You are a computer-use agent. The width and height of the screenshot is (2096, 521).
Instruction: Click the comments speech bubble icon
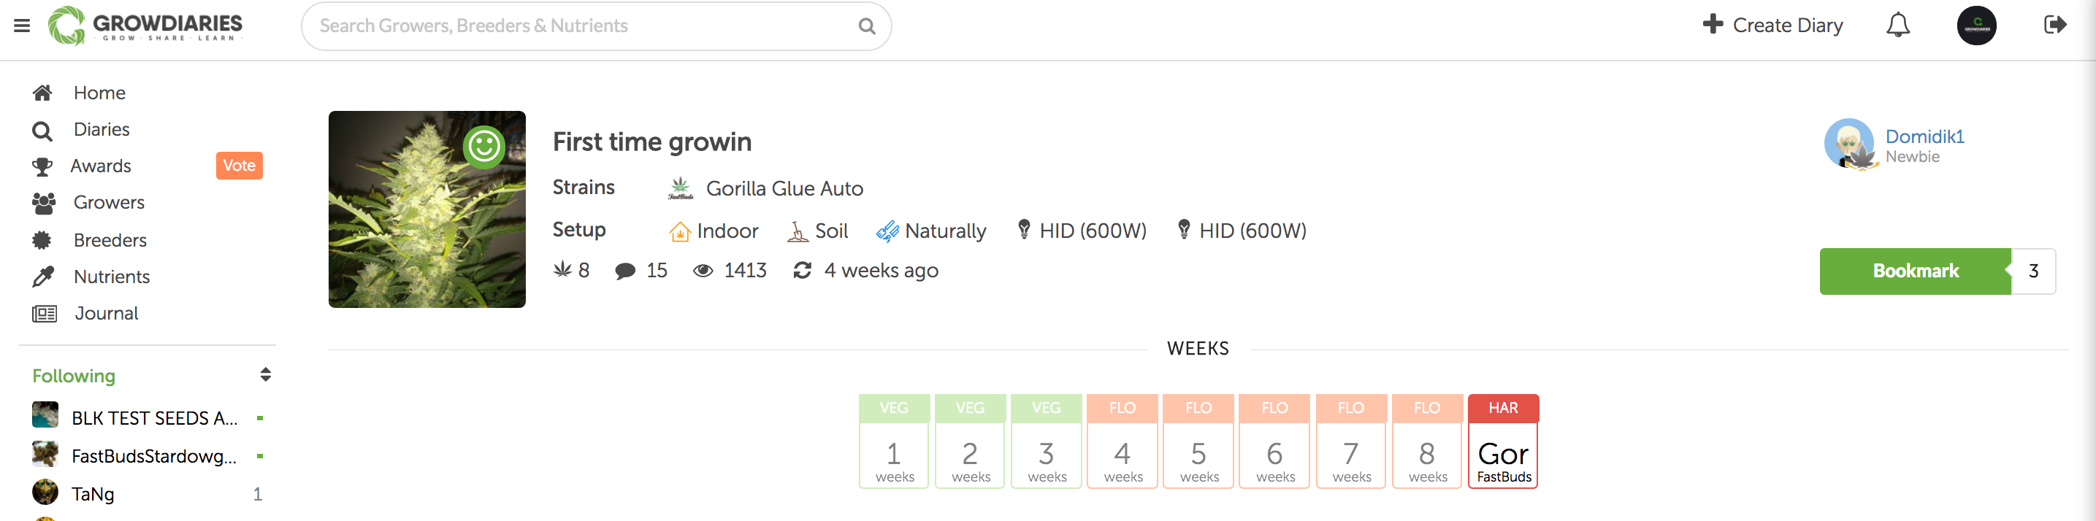(x=625, y=271)
